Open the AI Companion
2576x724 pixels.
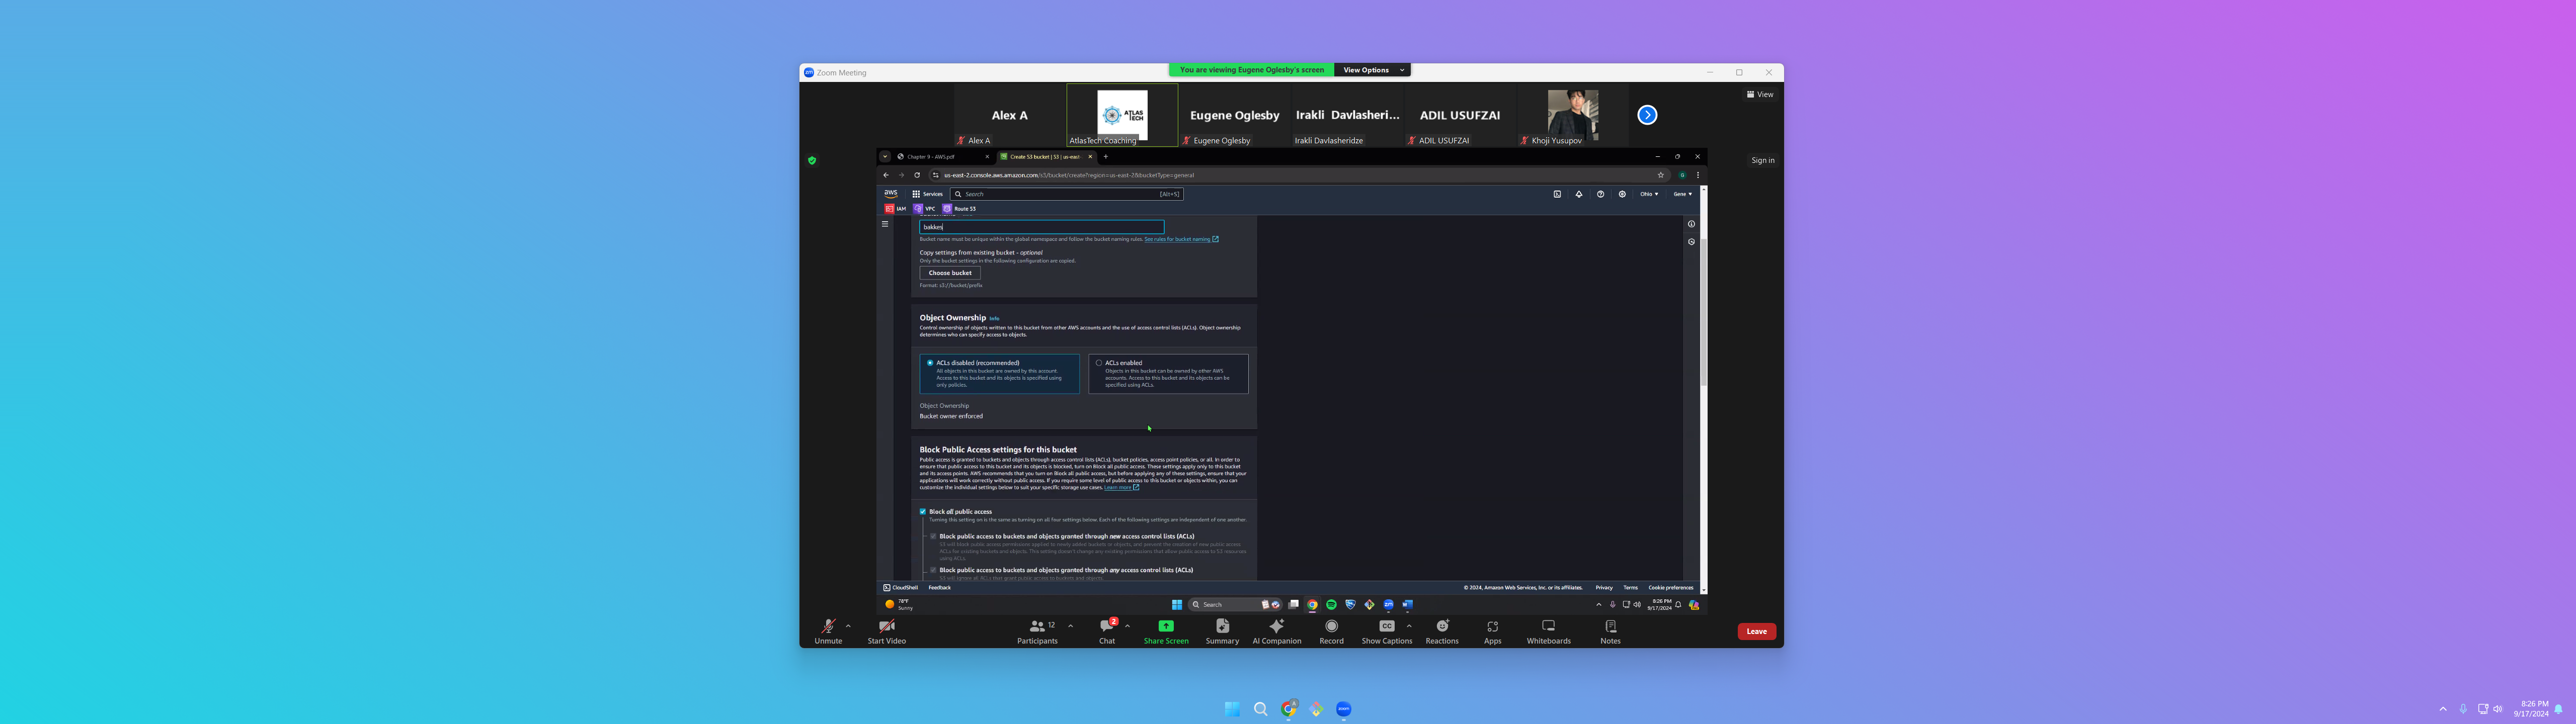1276,626
